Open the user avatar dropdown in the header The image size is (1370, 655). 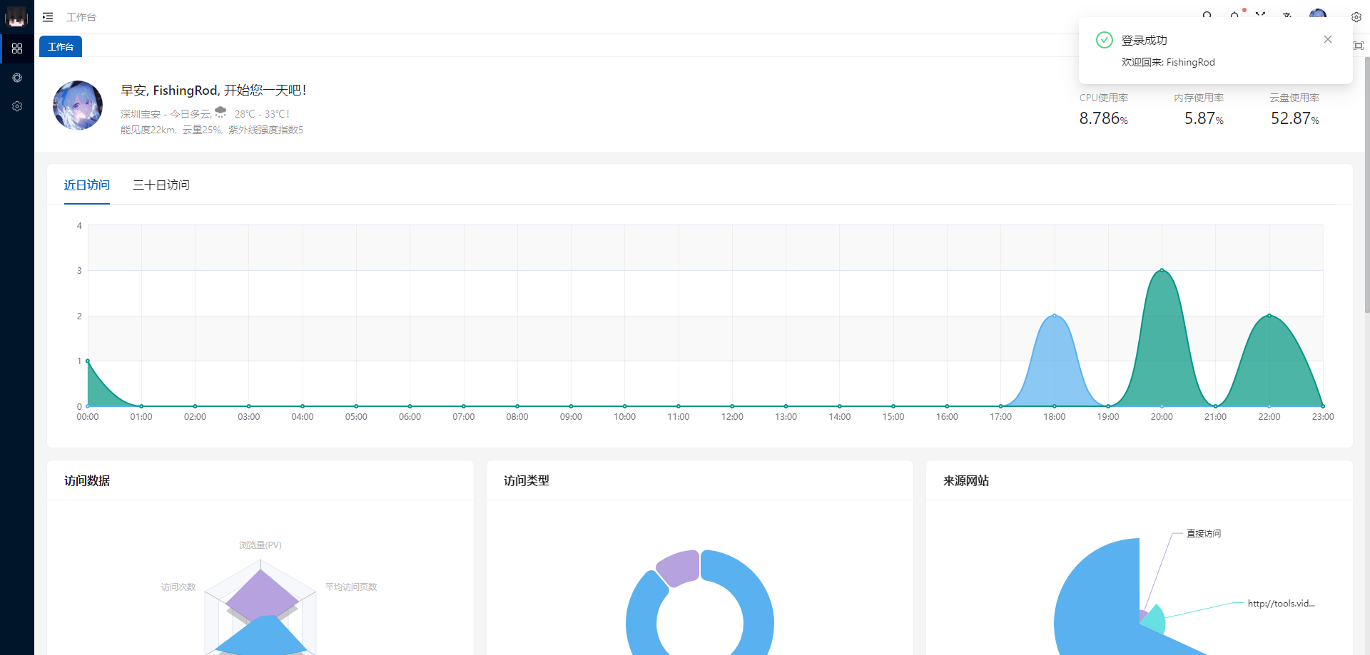click(x=1317, y=14)
